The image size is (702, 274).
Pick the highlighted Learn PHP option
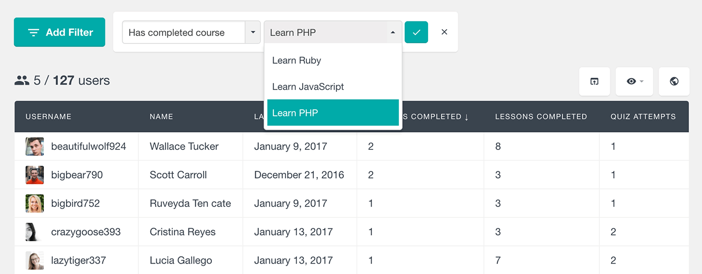333,113
